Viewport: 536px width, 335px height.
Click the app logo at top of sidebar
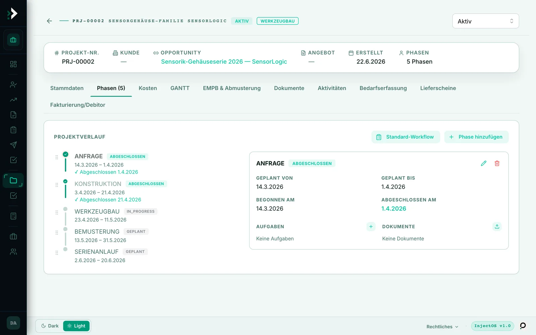(x=13, y=13)
